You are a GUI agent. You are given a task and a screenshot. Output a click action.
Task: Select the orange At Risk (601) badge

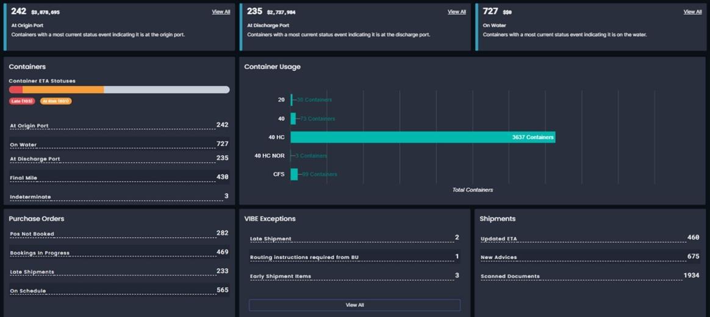click(x=56, y=101)
